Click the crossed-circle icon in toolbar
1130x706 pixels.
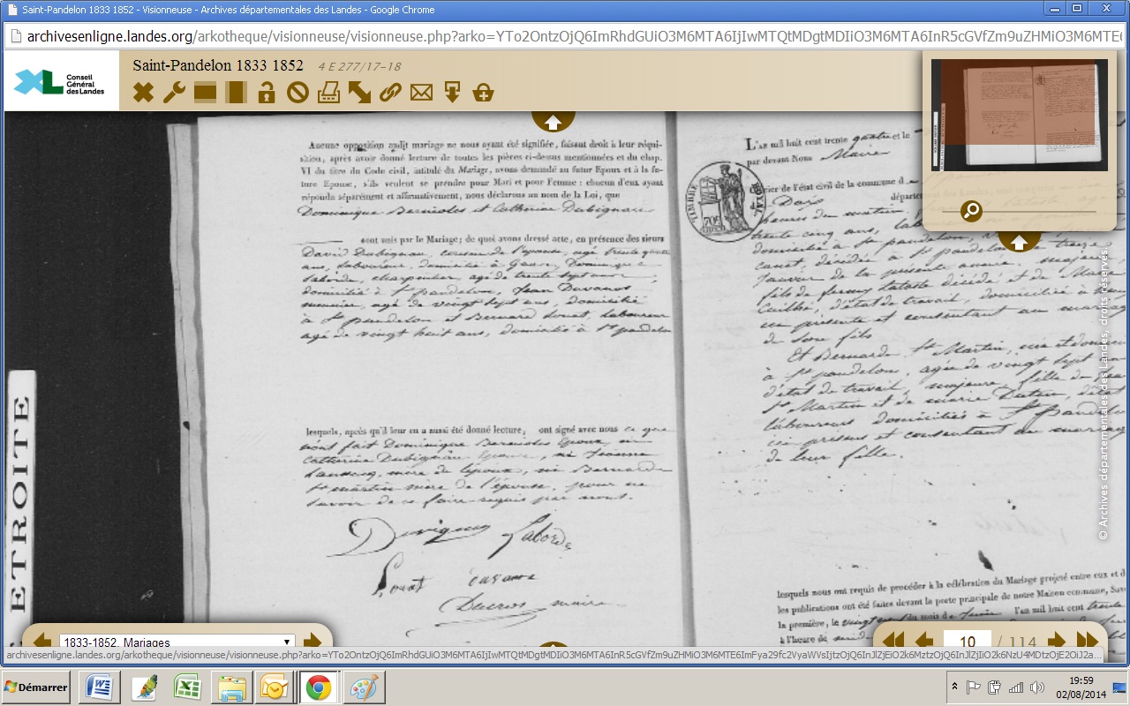click(298, 93)
